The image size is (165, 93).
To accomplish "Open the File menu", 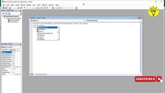I will coord(4,5).
